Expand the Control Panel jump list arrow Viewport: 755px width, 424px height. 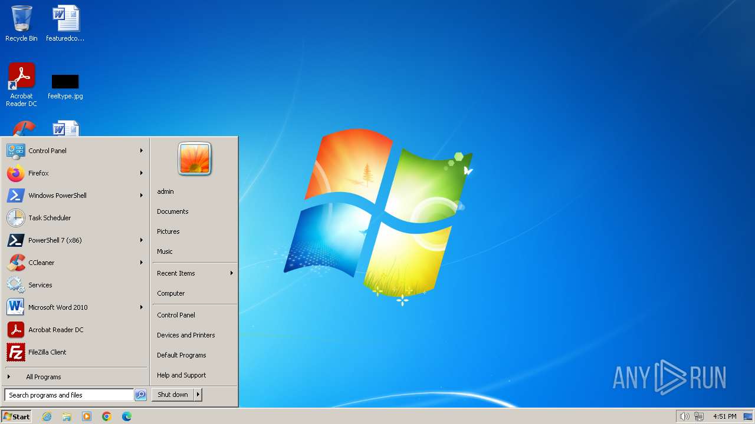point(142,151)
